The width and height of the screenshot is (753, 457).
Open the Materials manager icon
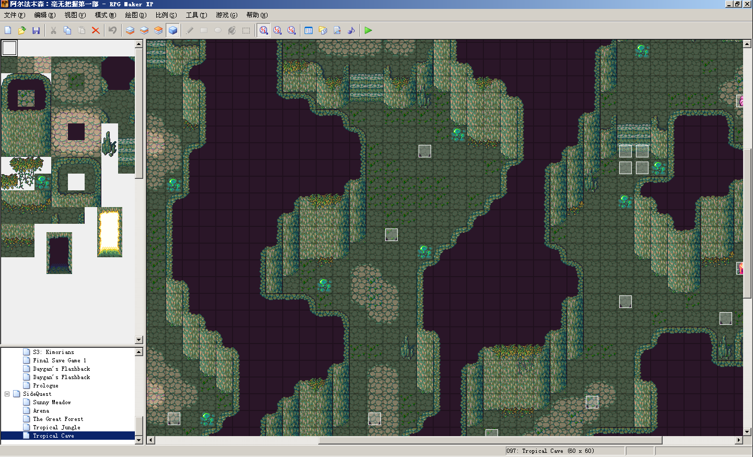tap(323, 30)
